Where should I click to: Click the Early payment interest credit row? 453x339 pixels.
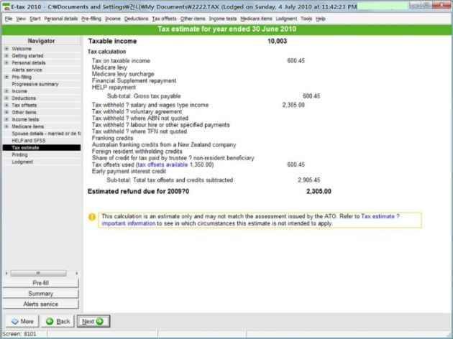(x=129, y=172)
